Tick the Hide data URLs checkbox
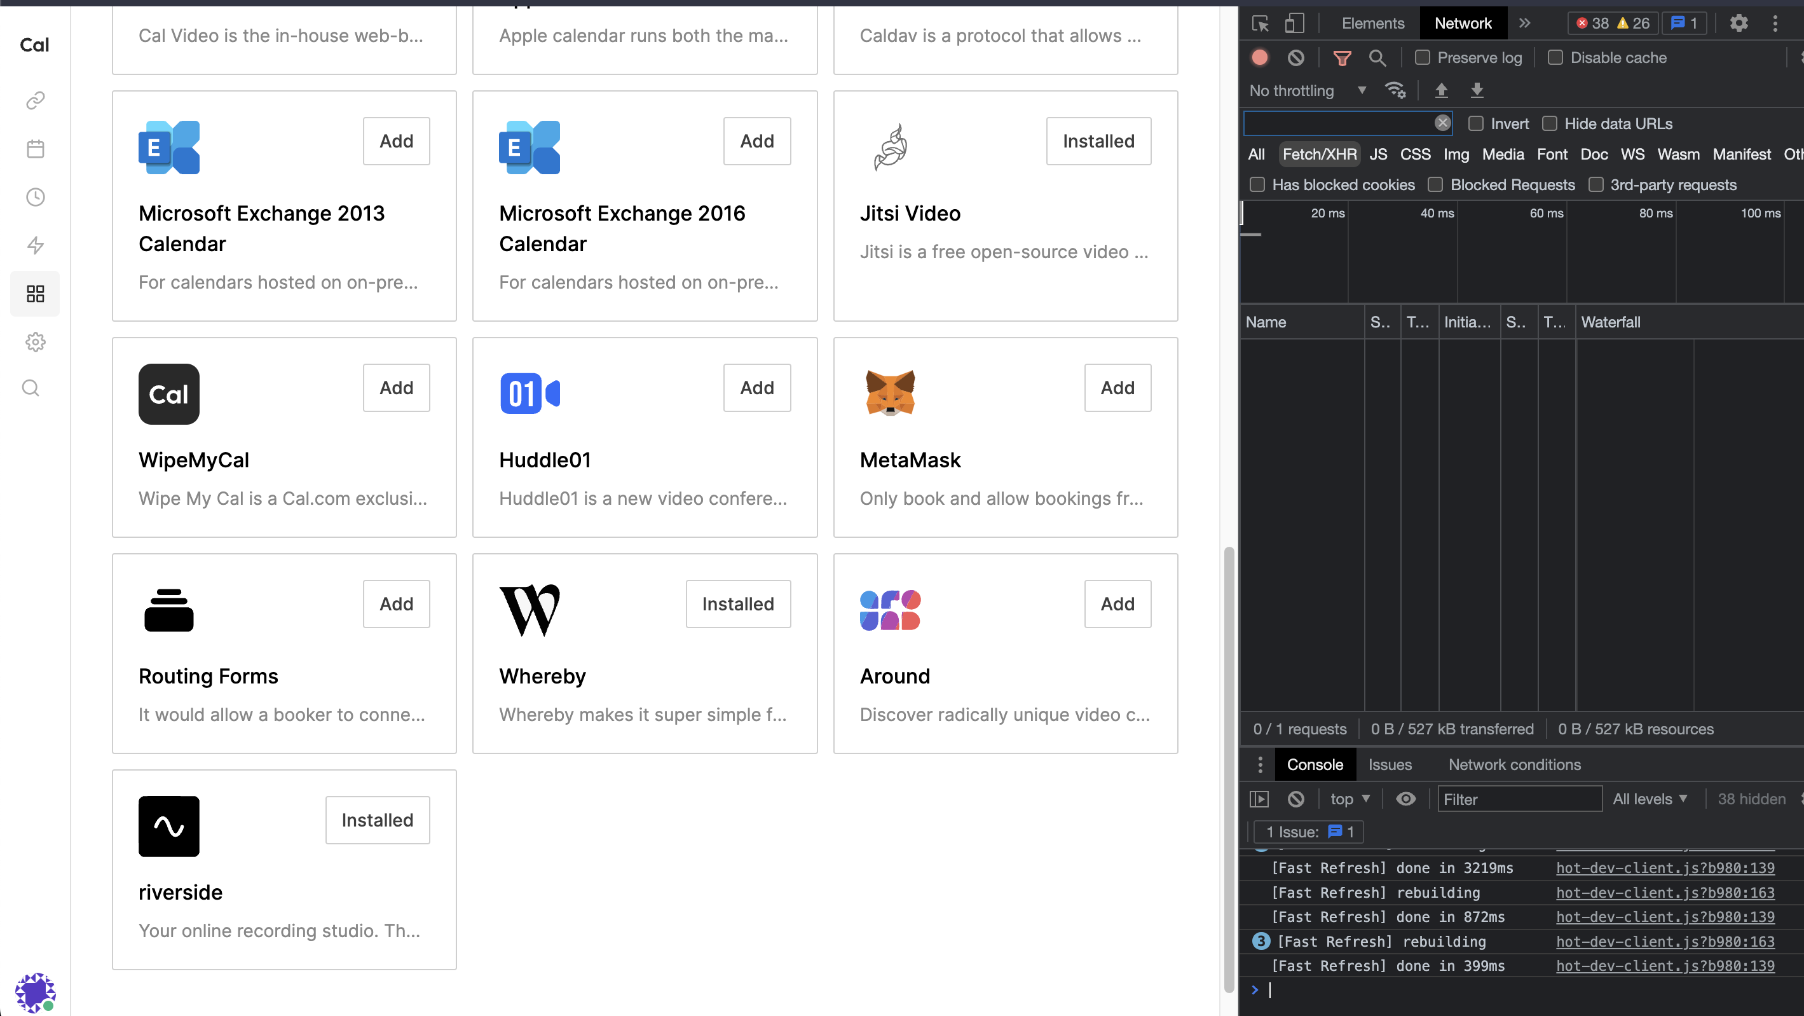This screenshot has width=1804, height=1016. 1549,123
